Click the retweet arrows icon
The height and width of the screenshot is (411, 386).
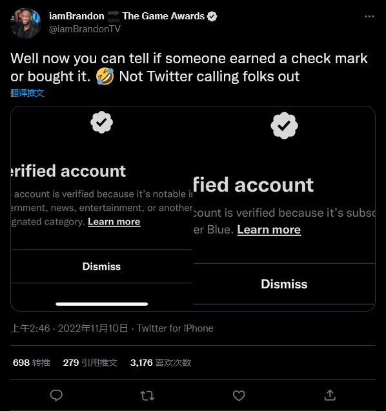(x=147, y=396)
